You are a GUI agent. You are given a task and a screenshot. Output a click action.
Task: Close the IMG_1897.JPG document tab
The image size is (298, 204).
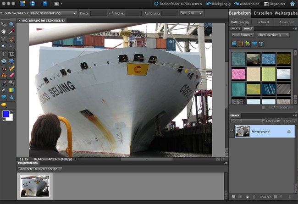pyautogui.click(x=19, y=21)
